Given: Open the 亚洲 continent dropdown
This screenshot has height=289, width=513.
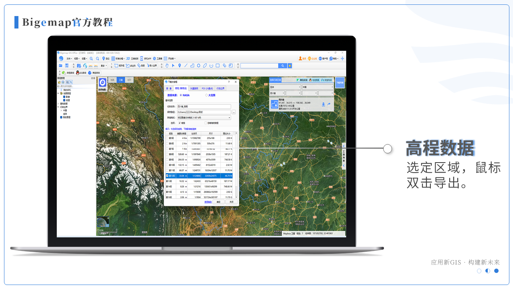Looking at the screenshot, I should (285, 87).
